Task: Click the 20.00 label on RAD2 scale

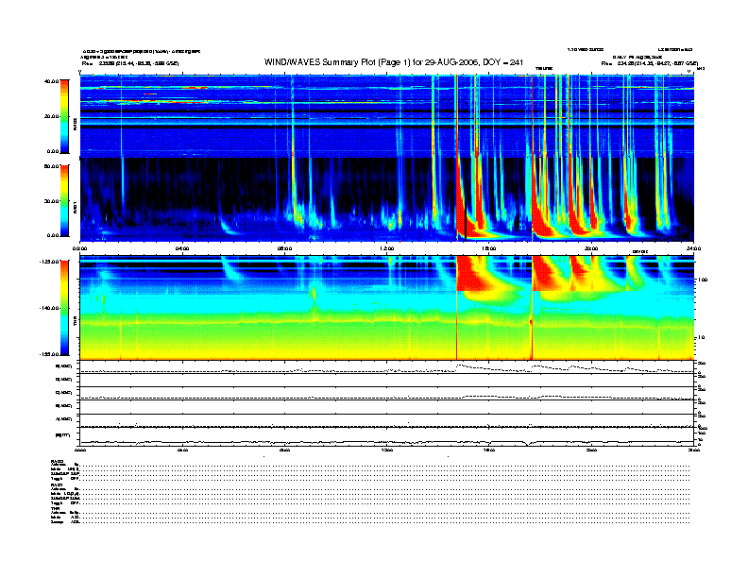Action: tap(52, 116)
